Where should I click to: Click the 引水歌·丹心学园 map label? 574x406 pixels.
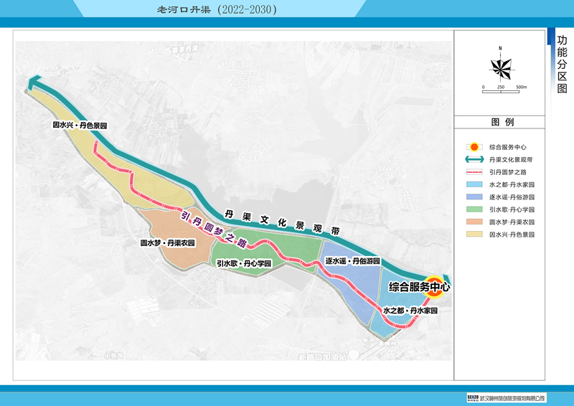coord(244,263)
